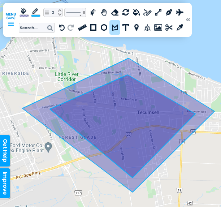This screenshot has width=221, height=207.
Task: Select the hand pan tool
Action: click(104, 13)
